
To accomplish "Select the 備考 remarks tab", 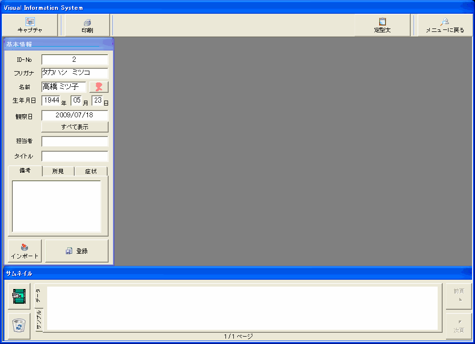I will click(x=25, y=171).
